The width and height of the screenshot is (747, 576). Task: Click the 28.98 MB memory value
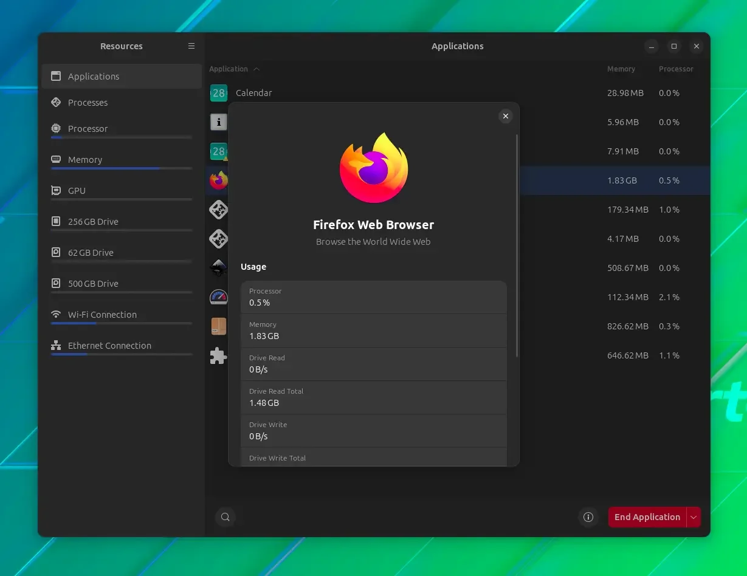625,93
